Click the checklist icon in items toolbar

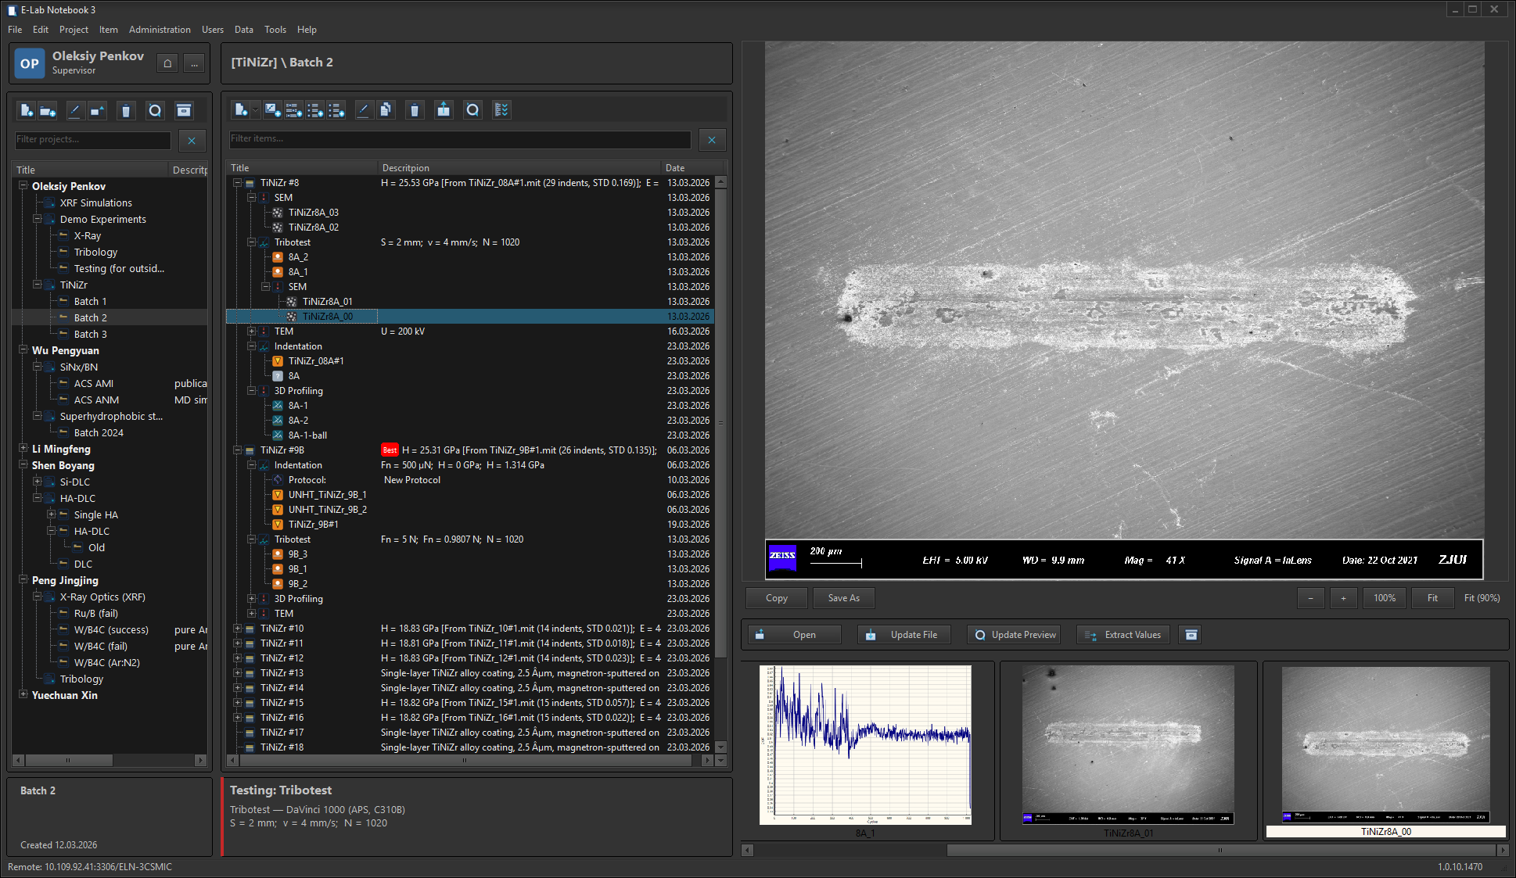coord(501,110)
